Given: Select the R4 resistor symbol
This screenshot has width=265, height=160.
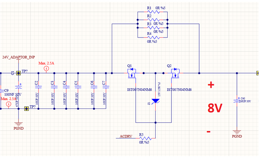Looking at the screenshot, I should click(153, 37).
